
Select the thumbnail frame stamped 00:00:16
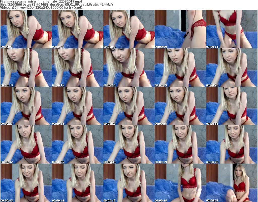[129, 68]
